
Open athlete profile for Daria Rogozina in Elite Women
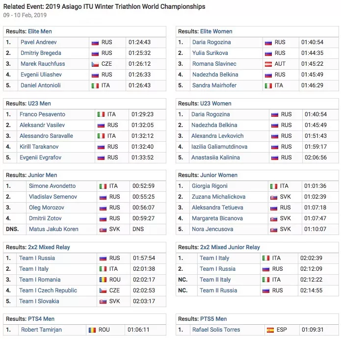pos(211,43)
